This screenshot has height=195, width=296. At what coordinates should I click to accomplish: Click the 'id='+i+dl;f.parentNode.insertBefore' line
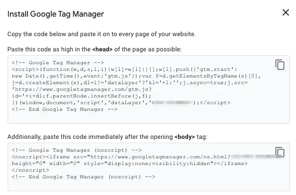coord(82,96)
